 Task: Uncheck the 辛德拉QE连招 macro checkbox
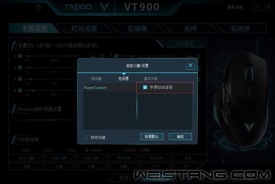(x=145, y=87)
